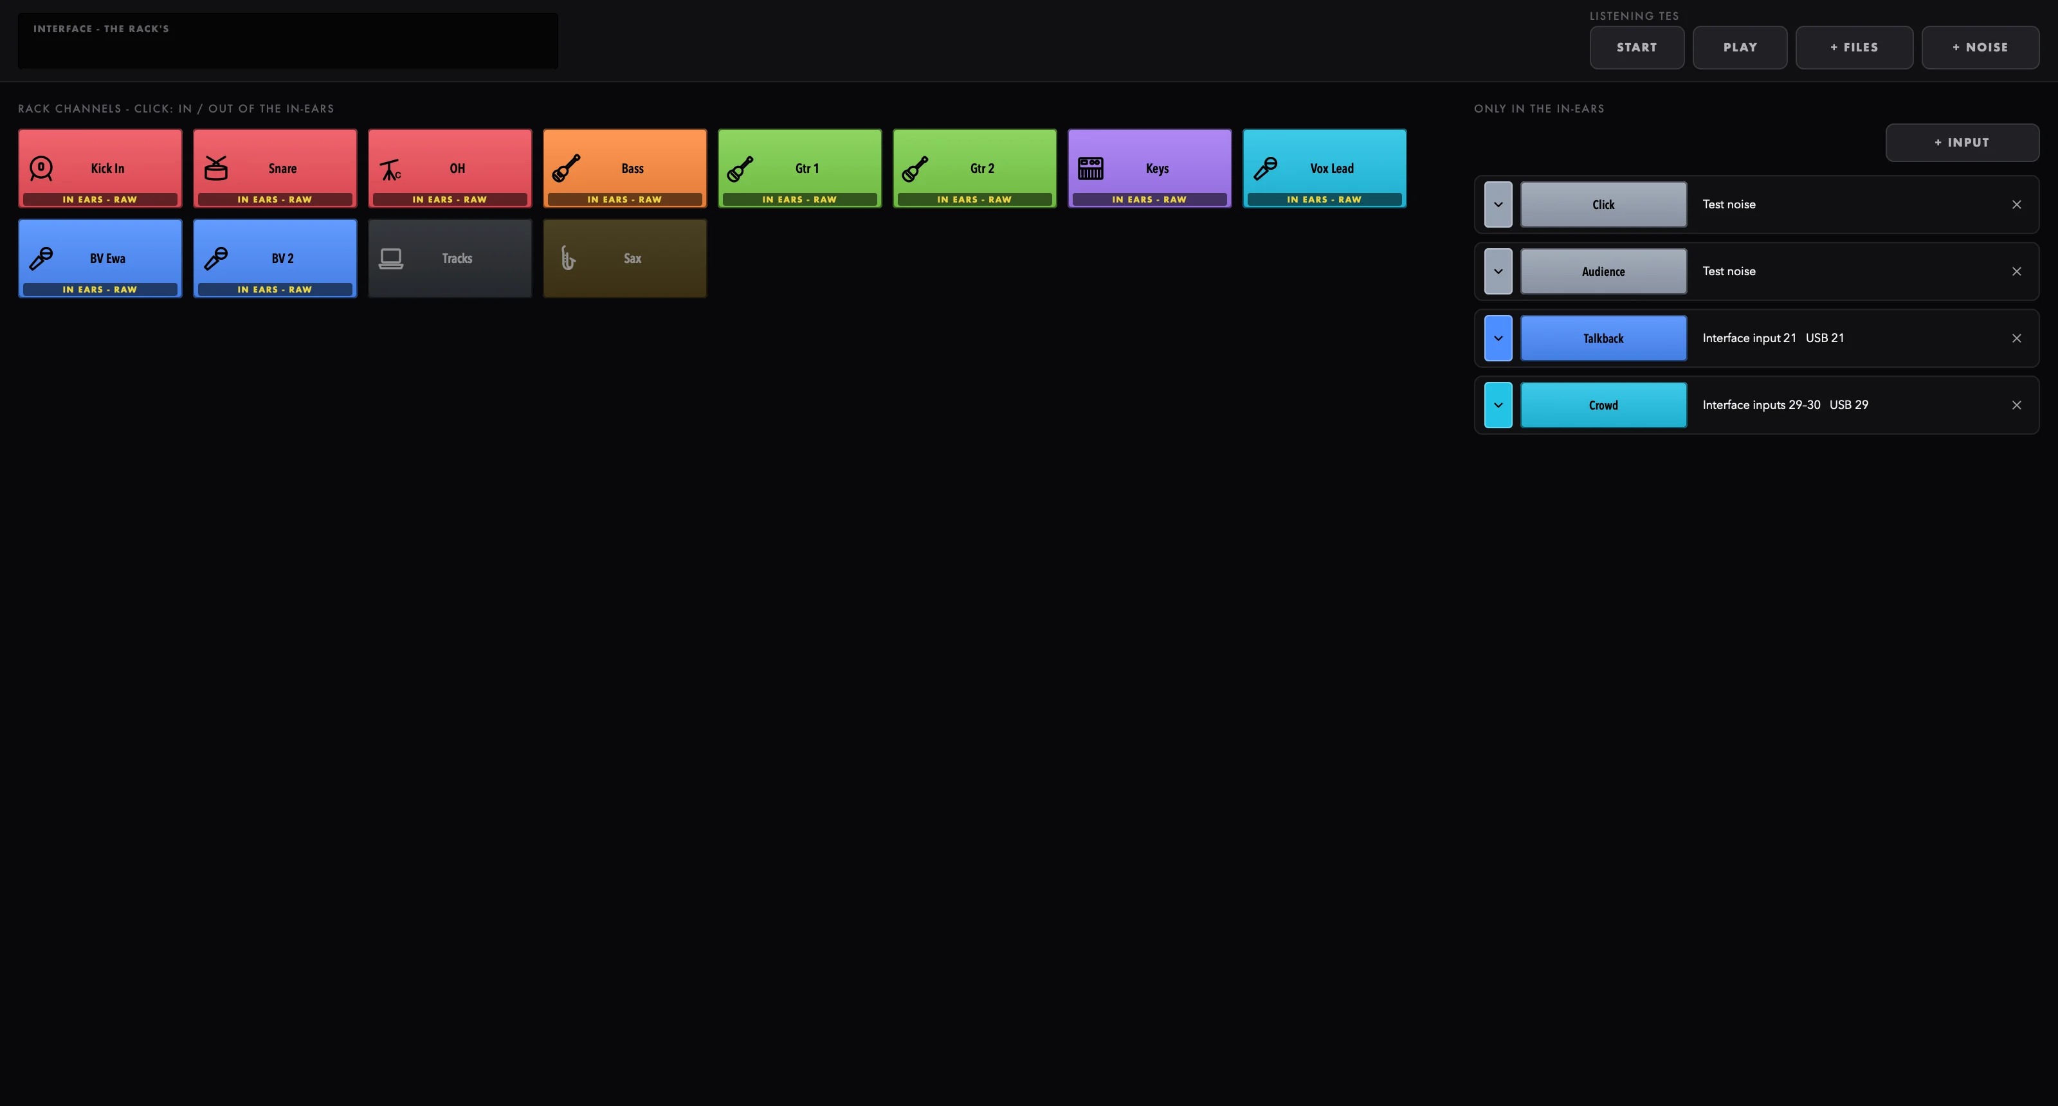Screen dimensions: 2058x1106
Task: Expand the Talkback row chevron
Action: [x=1498, y=339]
